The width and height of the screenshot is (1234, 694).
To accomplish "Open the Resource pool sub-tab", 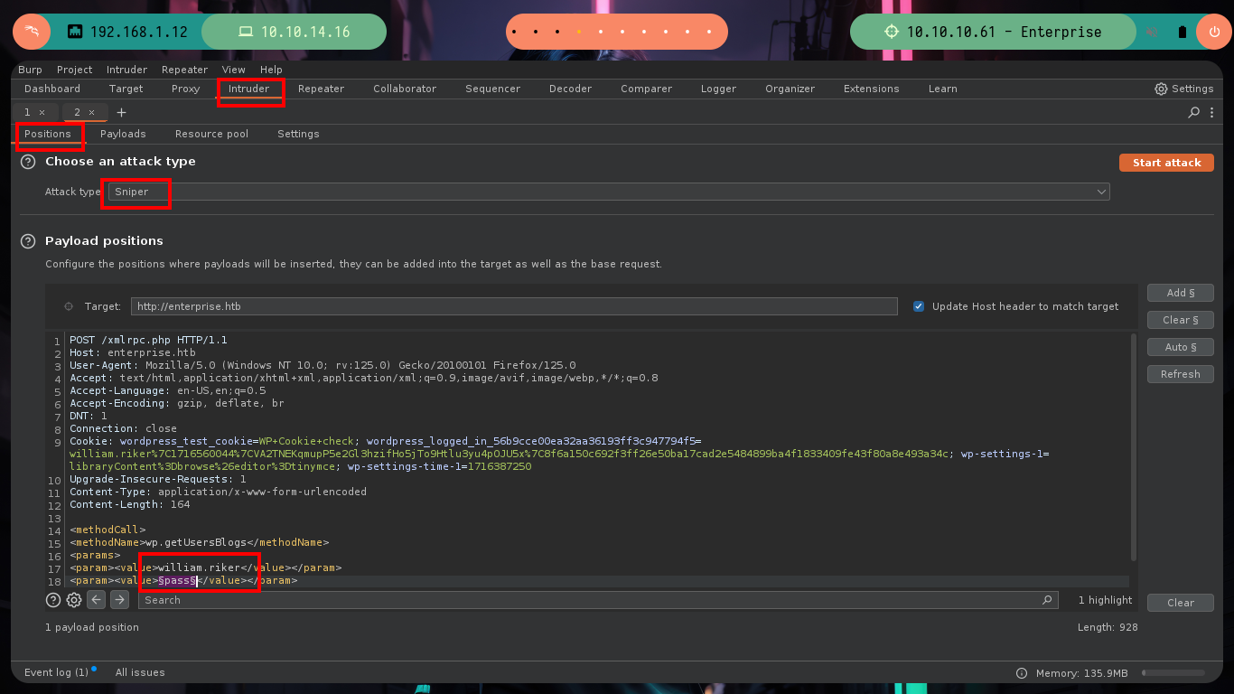I will coord(211,134).
